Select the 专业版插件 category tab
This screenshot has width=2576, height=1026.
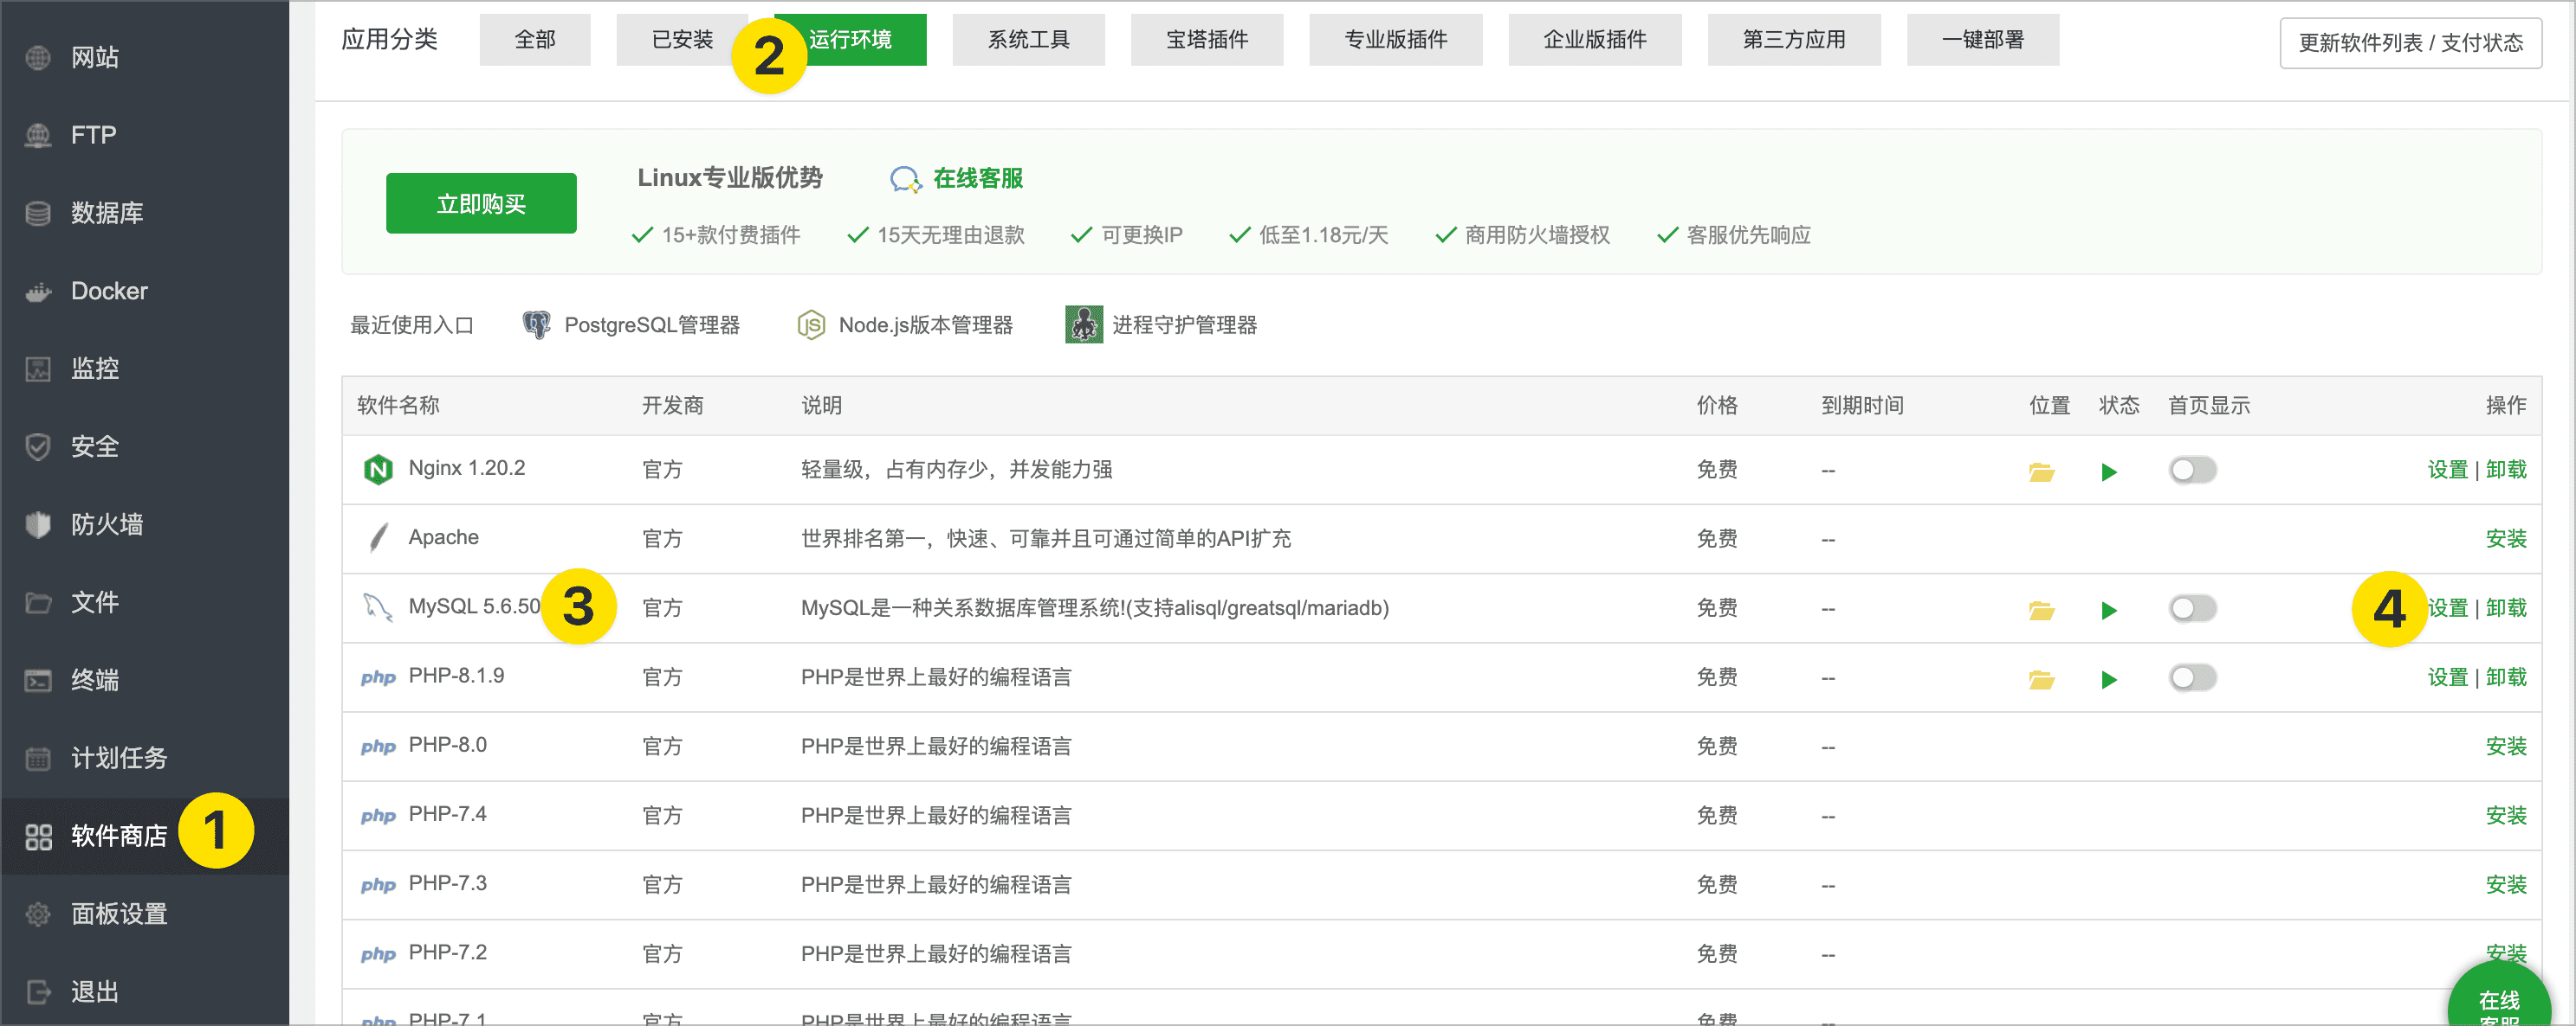[x=1396, y=40]
